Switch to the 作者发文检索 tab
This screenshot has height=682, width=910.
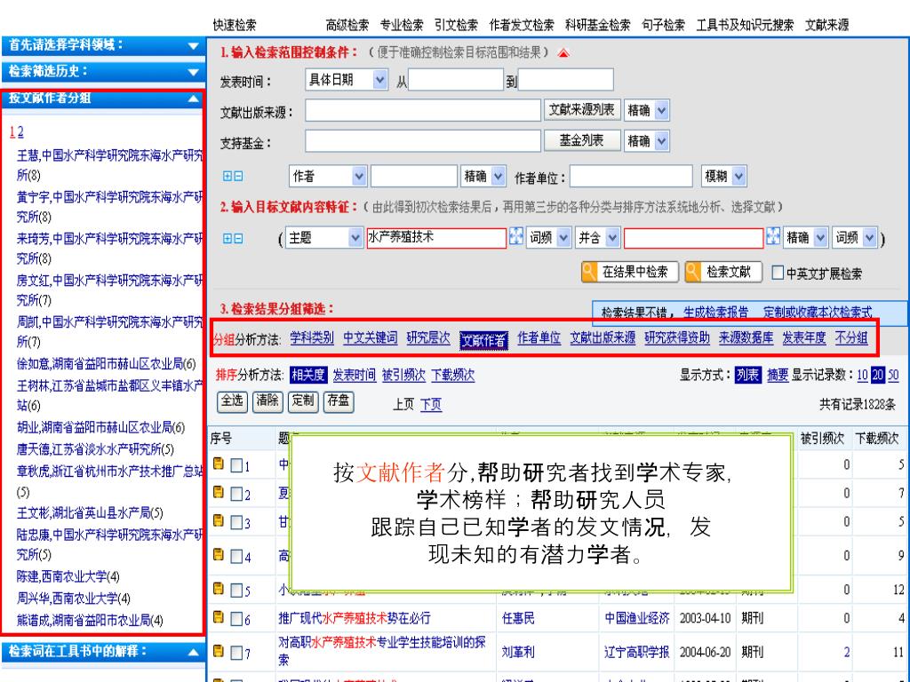522,25
